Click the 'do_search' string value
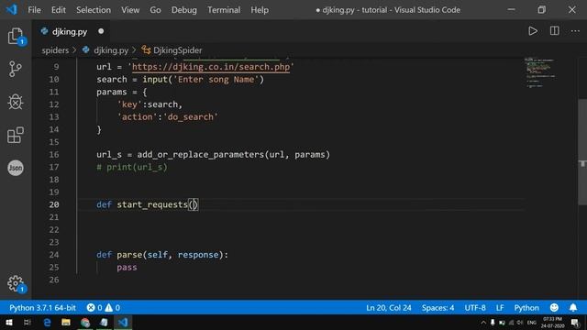 [191, 116]
